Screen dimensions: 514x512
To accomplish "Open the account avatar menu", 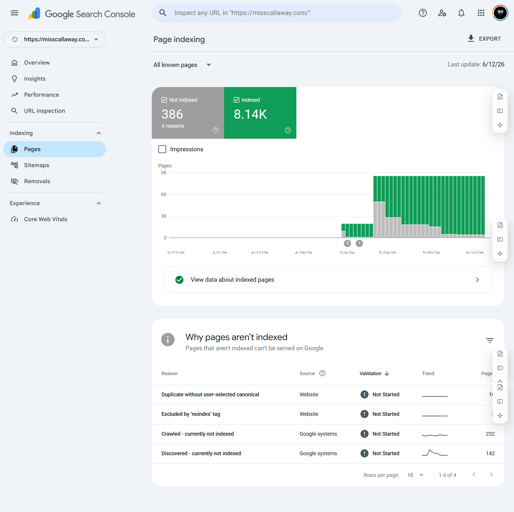I will click(x=500, y=13).
